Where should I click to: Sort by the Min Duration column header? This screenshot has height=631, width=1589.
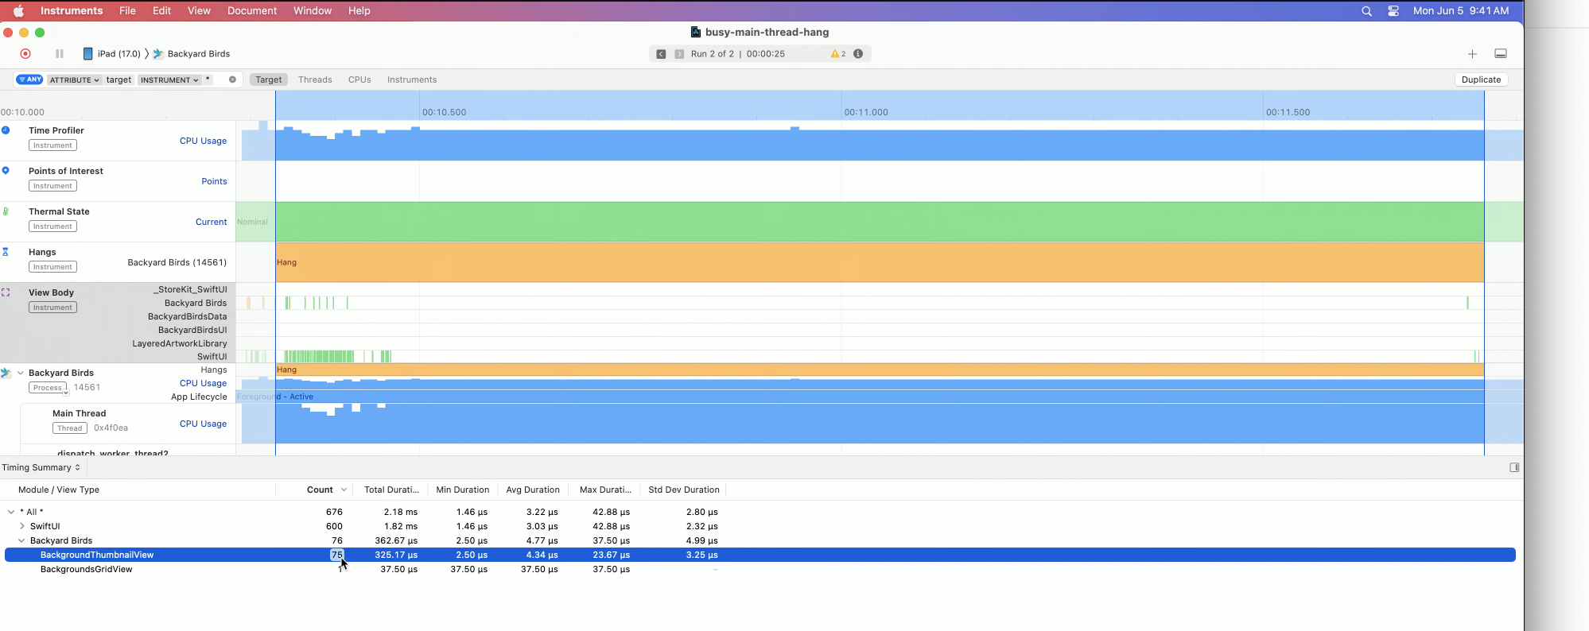(463, 490)
